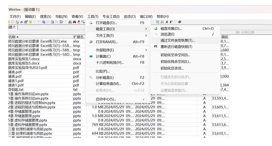Click the Forward navigation arrow icon

171,22
